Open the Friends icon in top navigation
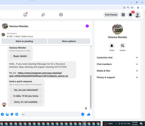 click(x=43, y=15)
